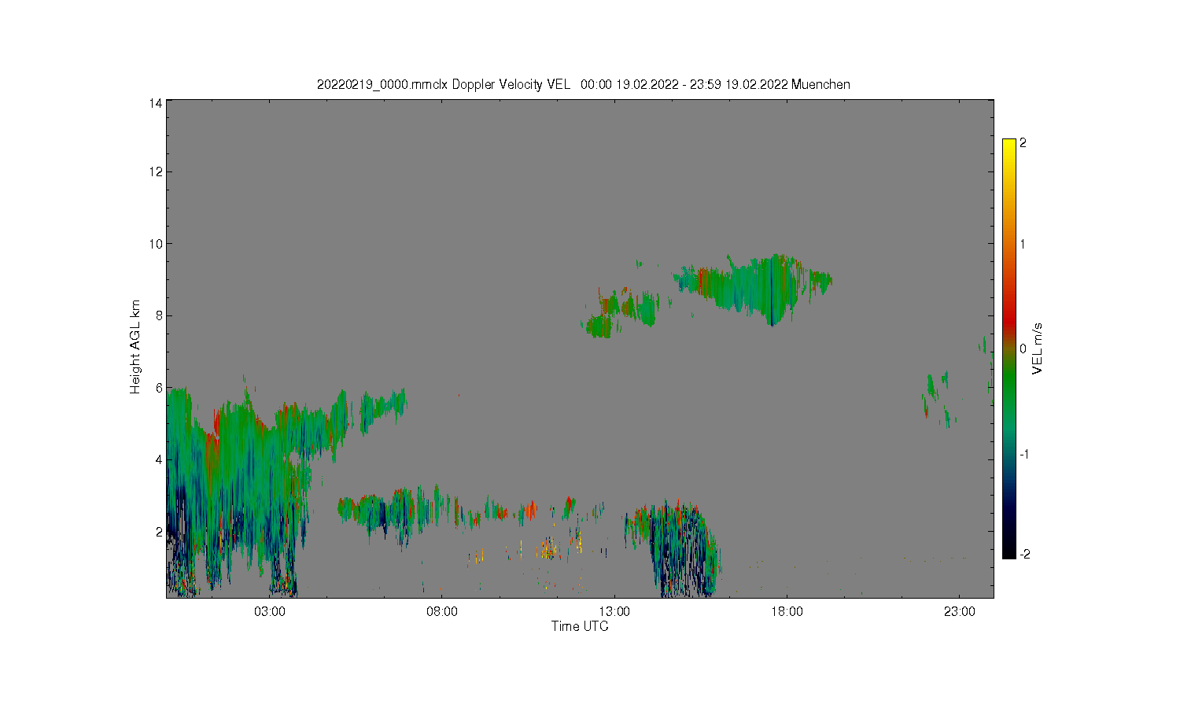The image size is (1180, 708).
Task: Click the 13:00 time tick label
Action: click(x=614, y=611)
